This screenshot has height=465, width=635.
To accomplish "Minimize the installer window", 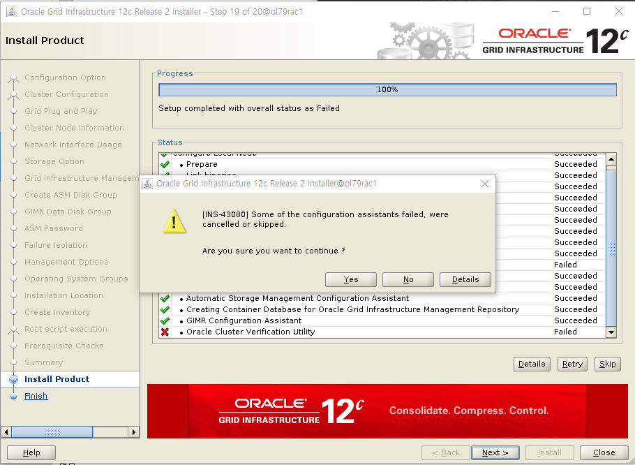I will click(555, 11).
